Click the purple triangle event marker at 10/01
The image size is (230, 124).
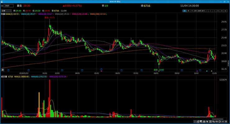click(x=197, y=71)
